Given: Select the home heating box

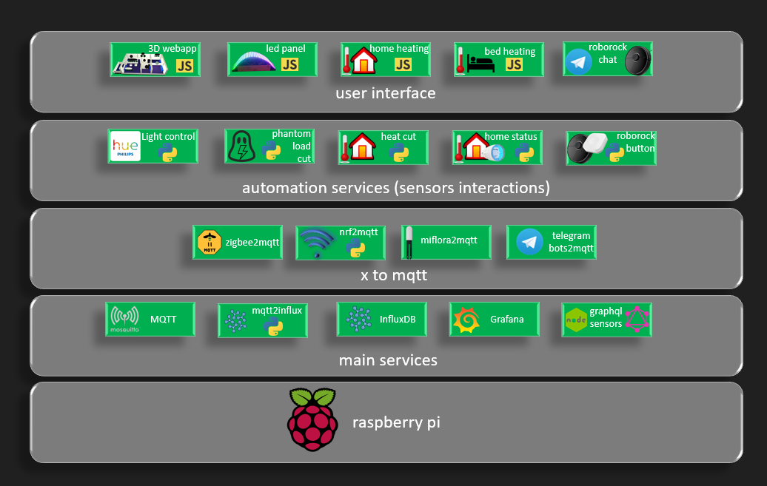Looking at the screenshot, I should coord(386,59).
